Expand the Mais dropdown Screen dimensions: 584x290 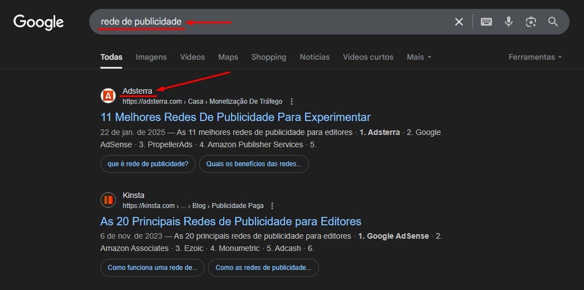click(419, 57)
